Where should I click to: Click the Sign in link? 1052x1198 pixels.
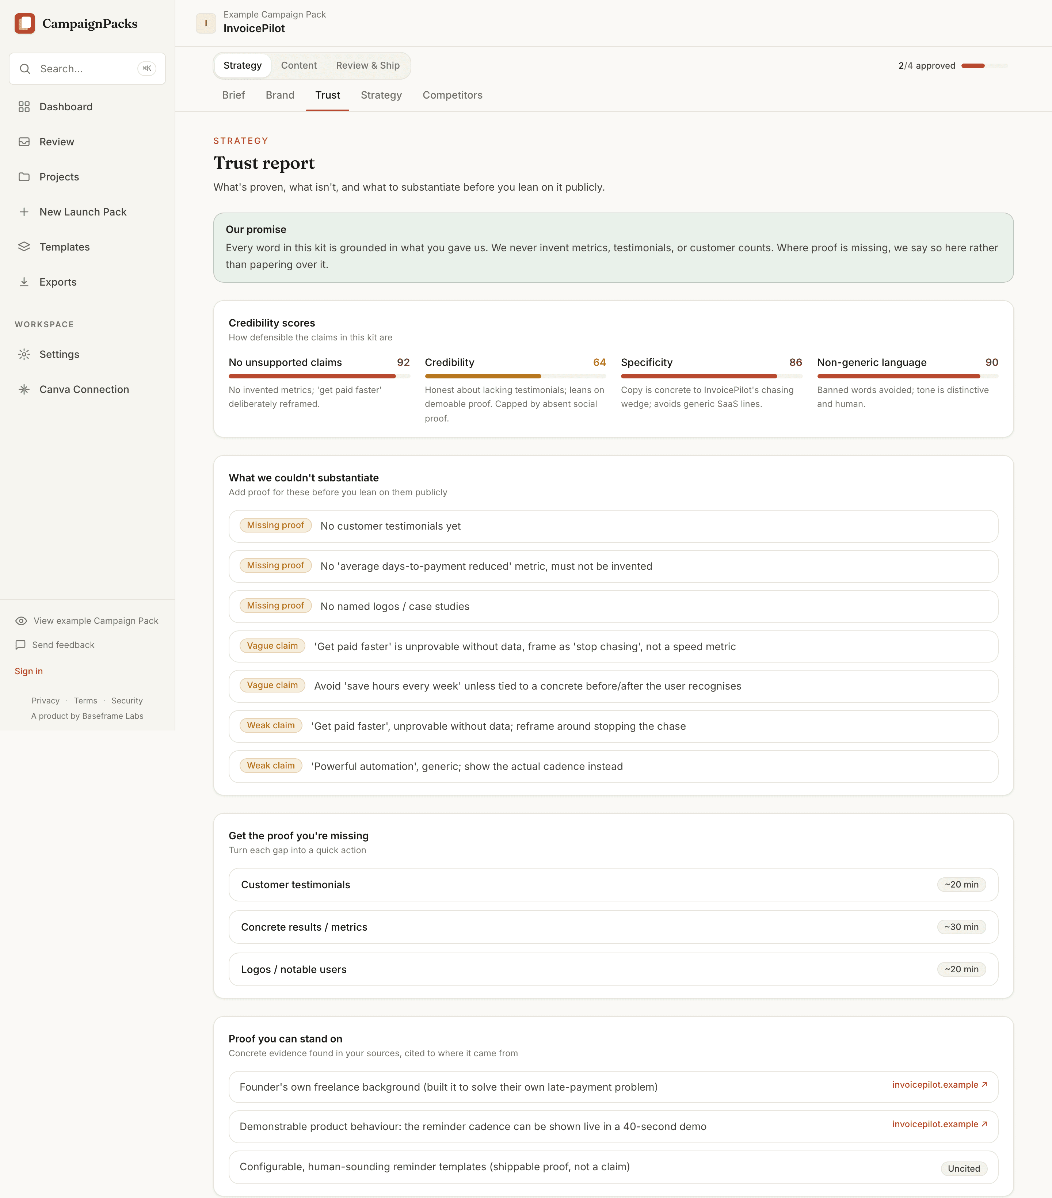29,671
